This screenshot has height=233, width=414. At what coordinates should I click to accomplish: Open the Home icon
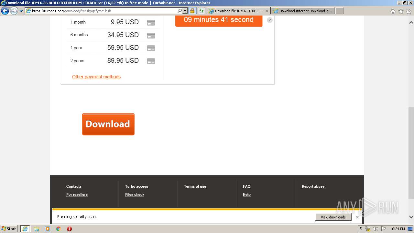393,11
